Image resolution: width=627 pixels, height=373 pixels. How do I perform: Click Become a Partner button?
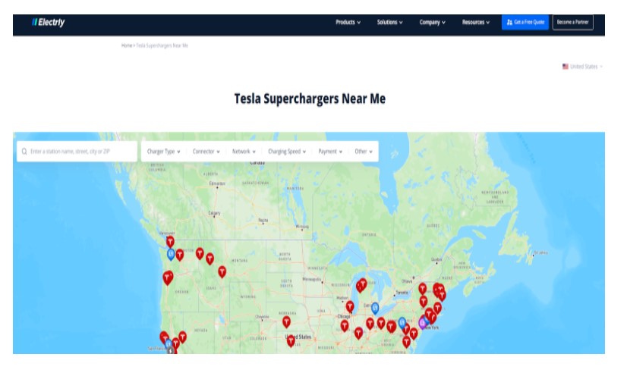572,22
